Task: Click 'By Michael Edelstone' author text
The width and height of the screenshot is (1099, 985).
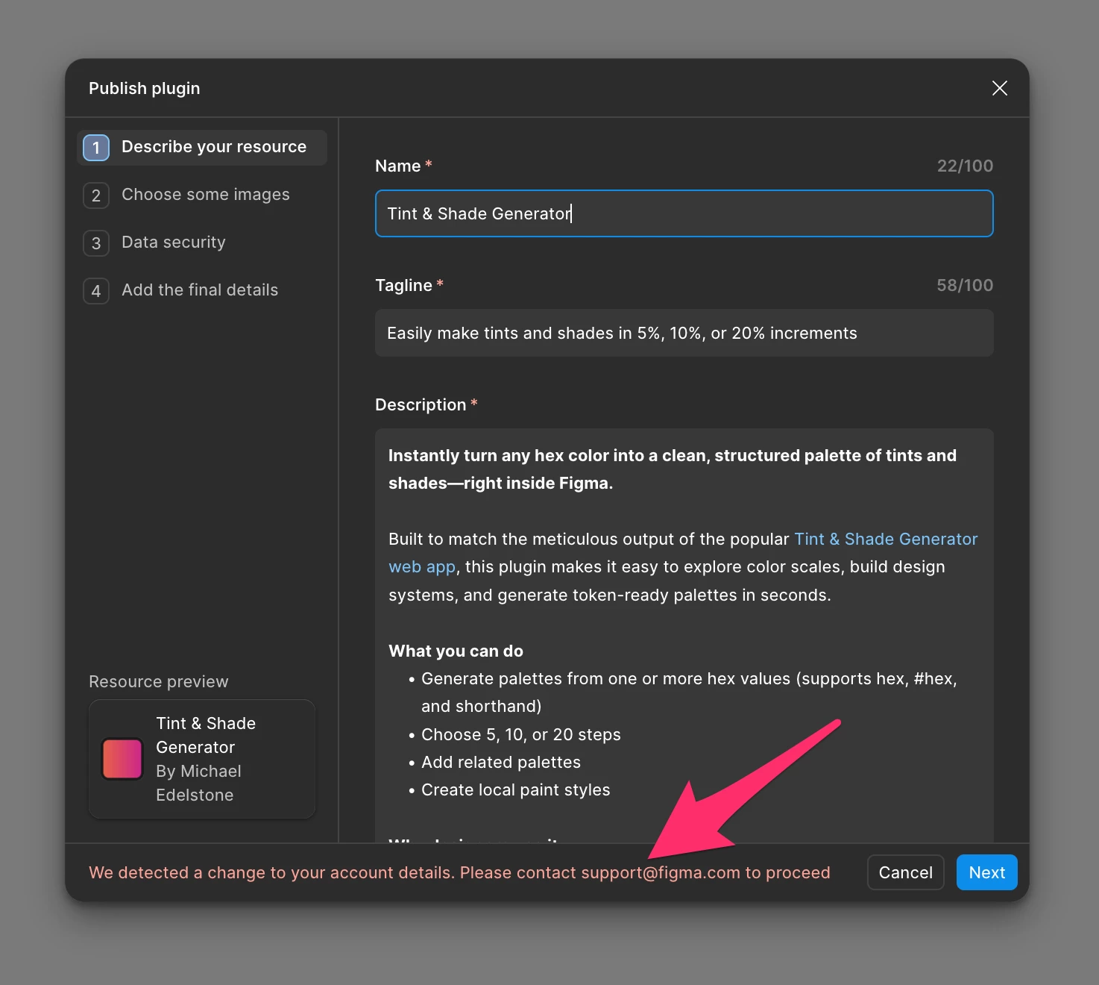Action: 198,783
